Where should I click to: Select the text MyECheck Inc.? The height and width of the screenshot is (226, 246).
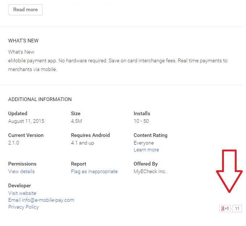[150, 171]
